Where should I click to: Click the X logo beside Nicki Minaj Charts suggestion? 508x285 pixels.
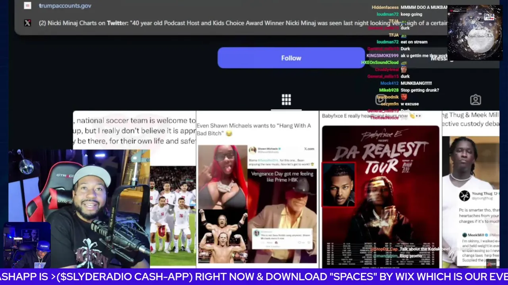tap(27, 23)
